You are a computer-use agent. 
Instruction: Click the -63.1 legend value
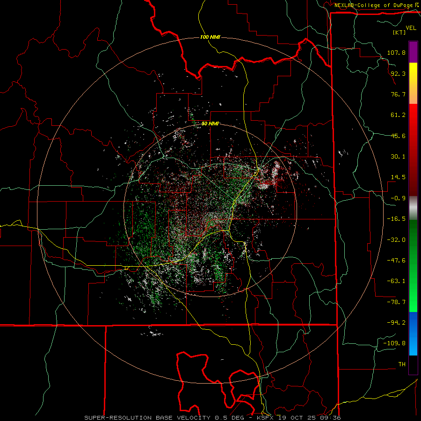tap(396, 281)
